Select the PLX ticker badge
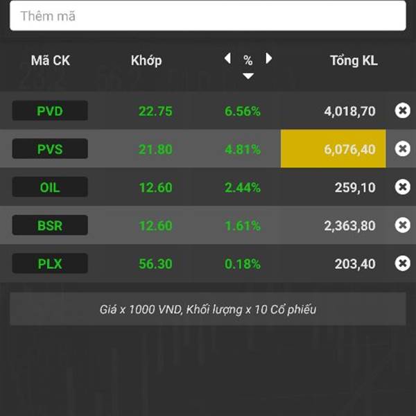The width and height of the screenshot is (416, 416). pyautogui.click(x=50, y=263)
